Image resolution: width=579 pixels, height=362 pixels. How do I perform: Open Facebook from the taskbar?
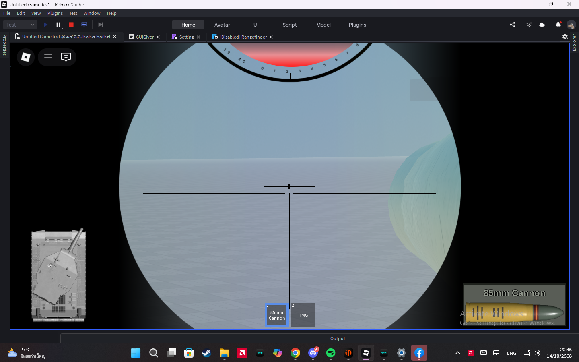pyautogui.click(x=419, y=353)
